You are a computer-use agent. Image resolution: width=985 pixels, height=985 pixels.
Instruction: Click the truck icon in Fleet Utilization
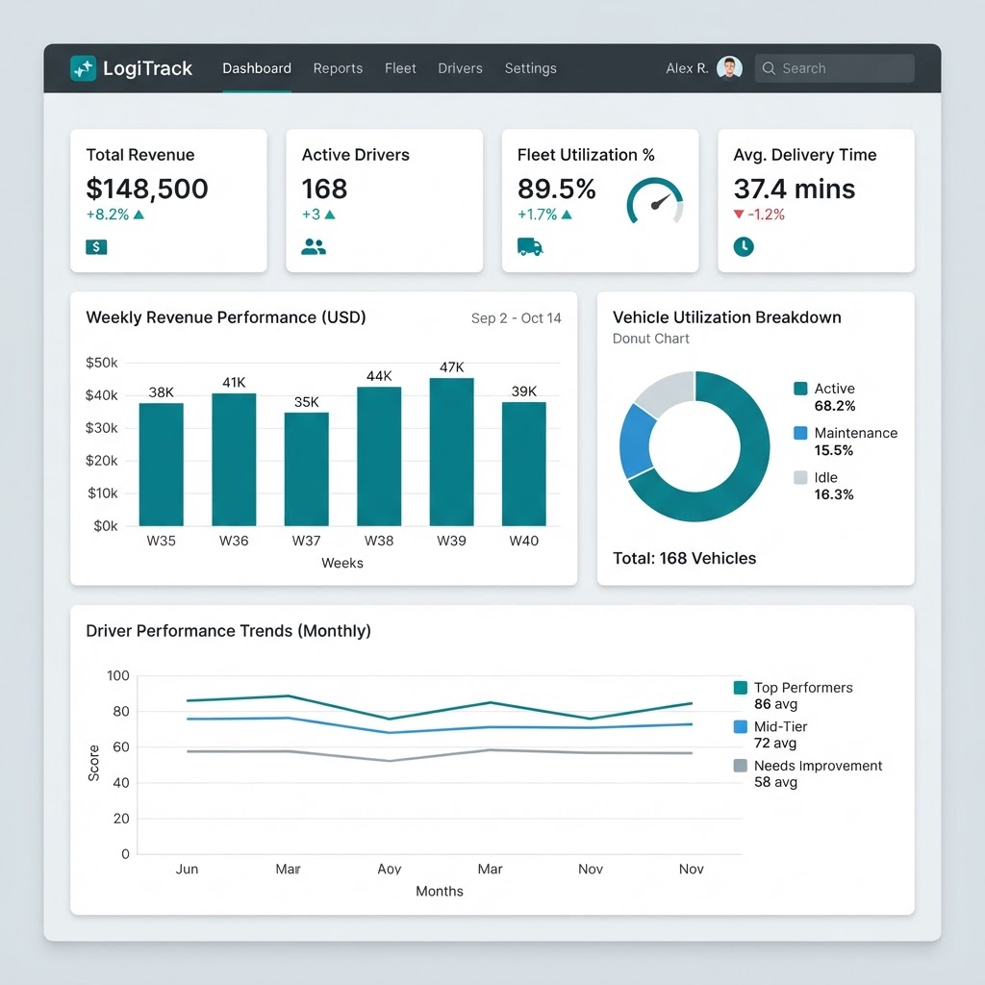(530, 247)
